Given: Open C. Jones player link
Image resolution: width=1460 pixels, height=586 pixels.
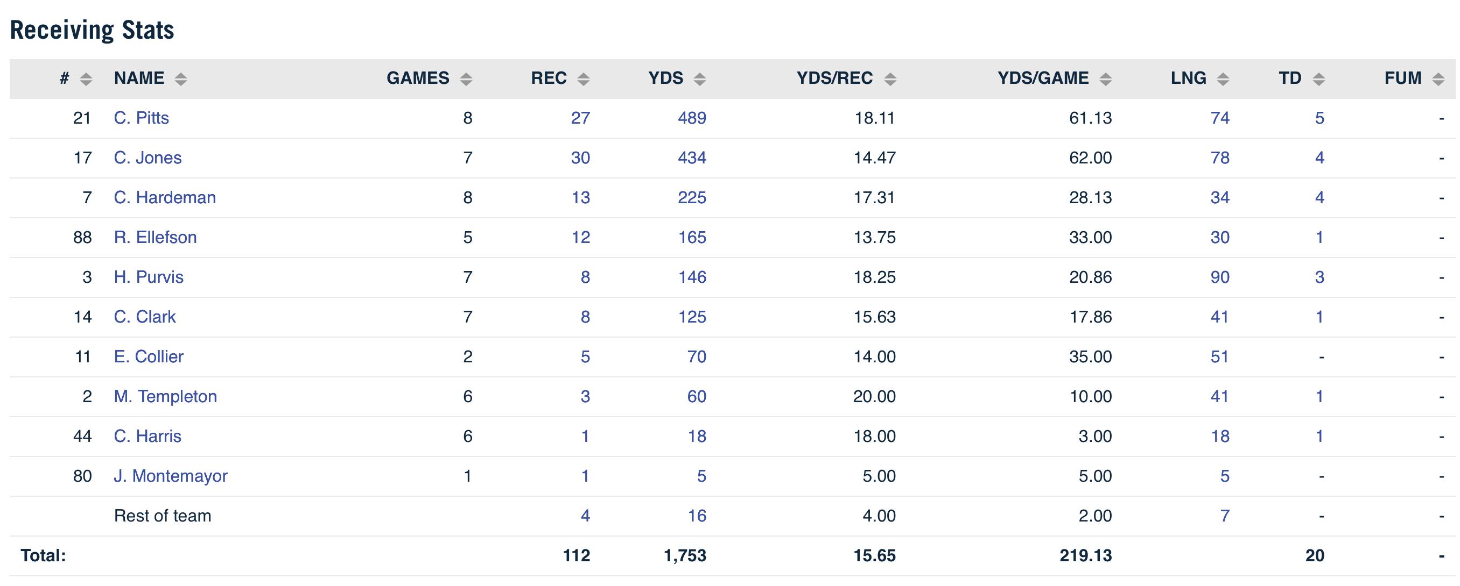Looking at the screenshot, I should (148, 158).
